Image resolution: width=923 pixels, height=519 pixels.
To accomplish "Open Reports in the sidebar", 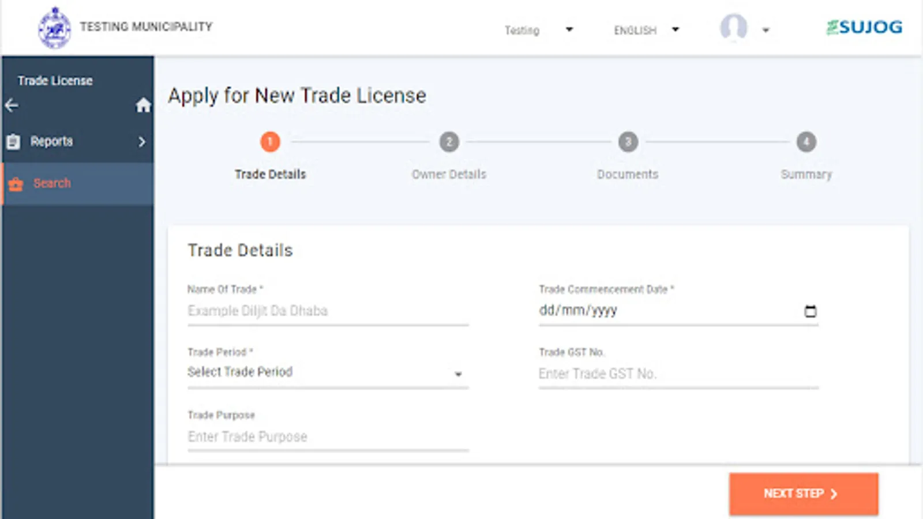I will coord(77,141).
